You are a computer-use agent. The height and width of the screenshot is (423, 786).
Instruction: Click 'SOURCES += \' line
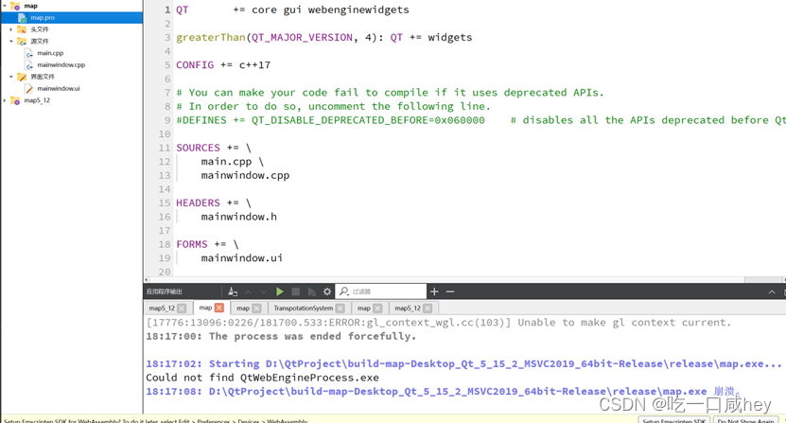tap(214, 148)
